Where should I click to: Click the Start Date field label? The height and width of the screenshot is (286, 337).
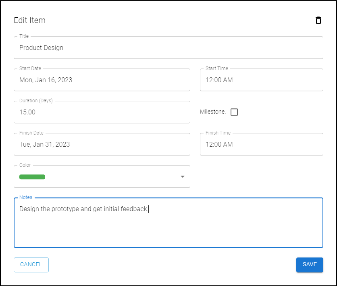tap(30, 68)
